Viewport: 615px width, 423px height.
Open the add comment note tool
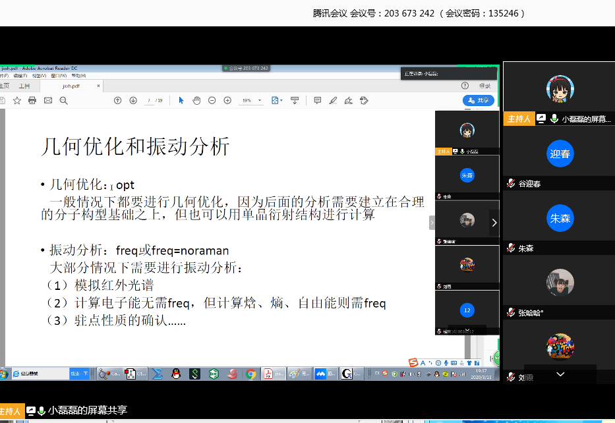[317, 100]
